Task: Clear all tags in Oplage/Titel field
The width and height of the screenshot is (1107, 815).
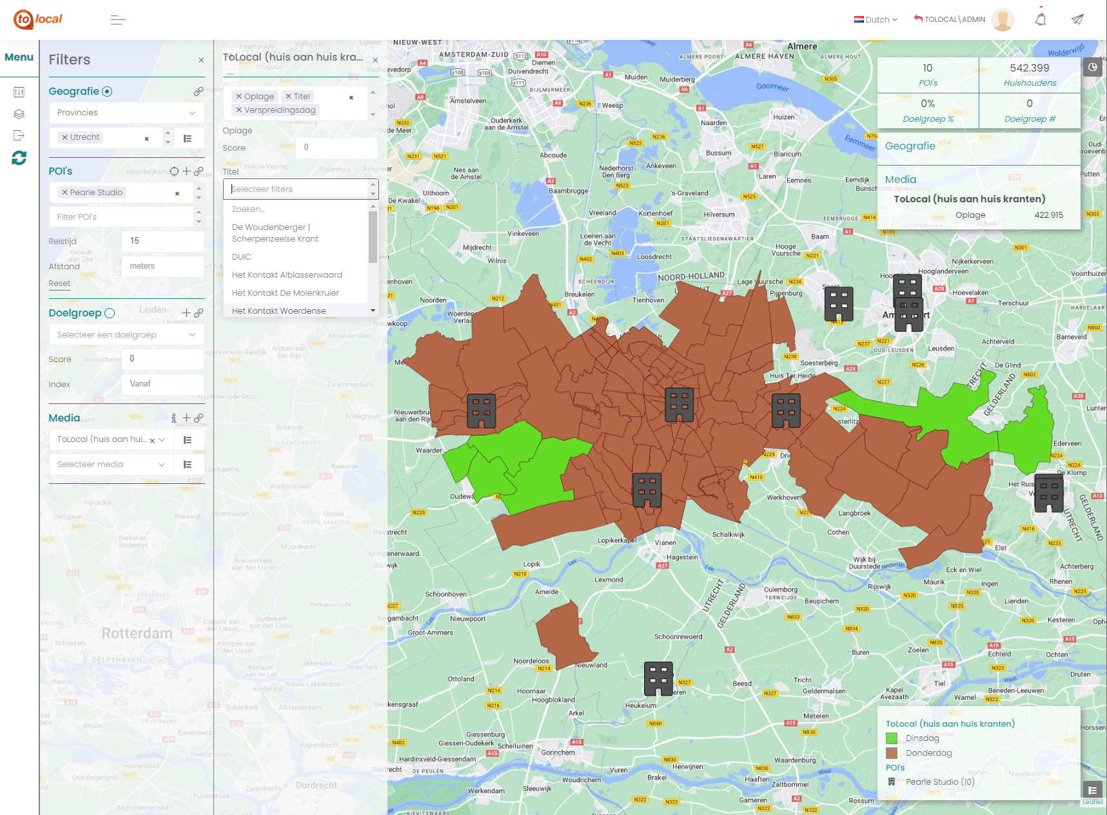Action: (x=351, y=97)
